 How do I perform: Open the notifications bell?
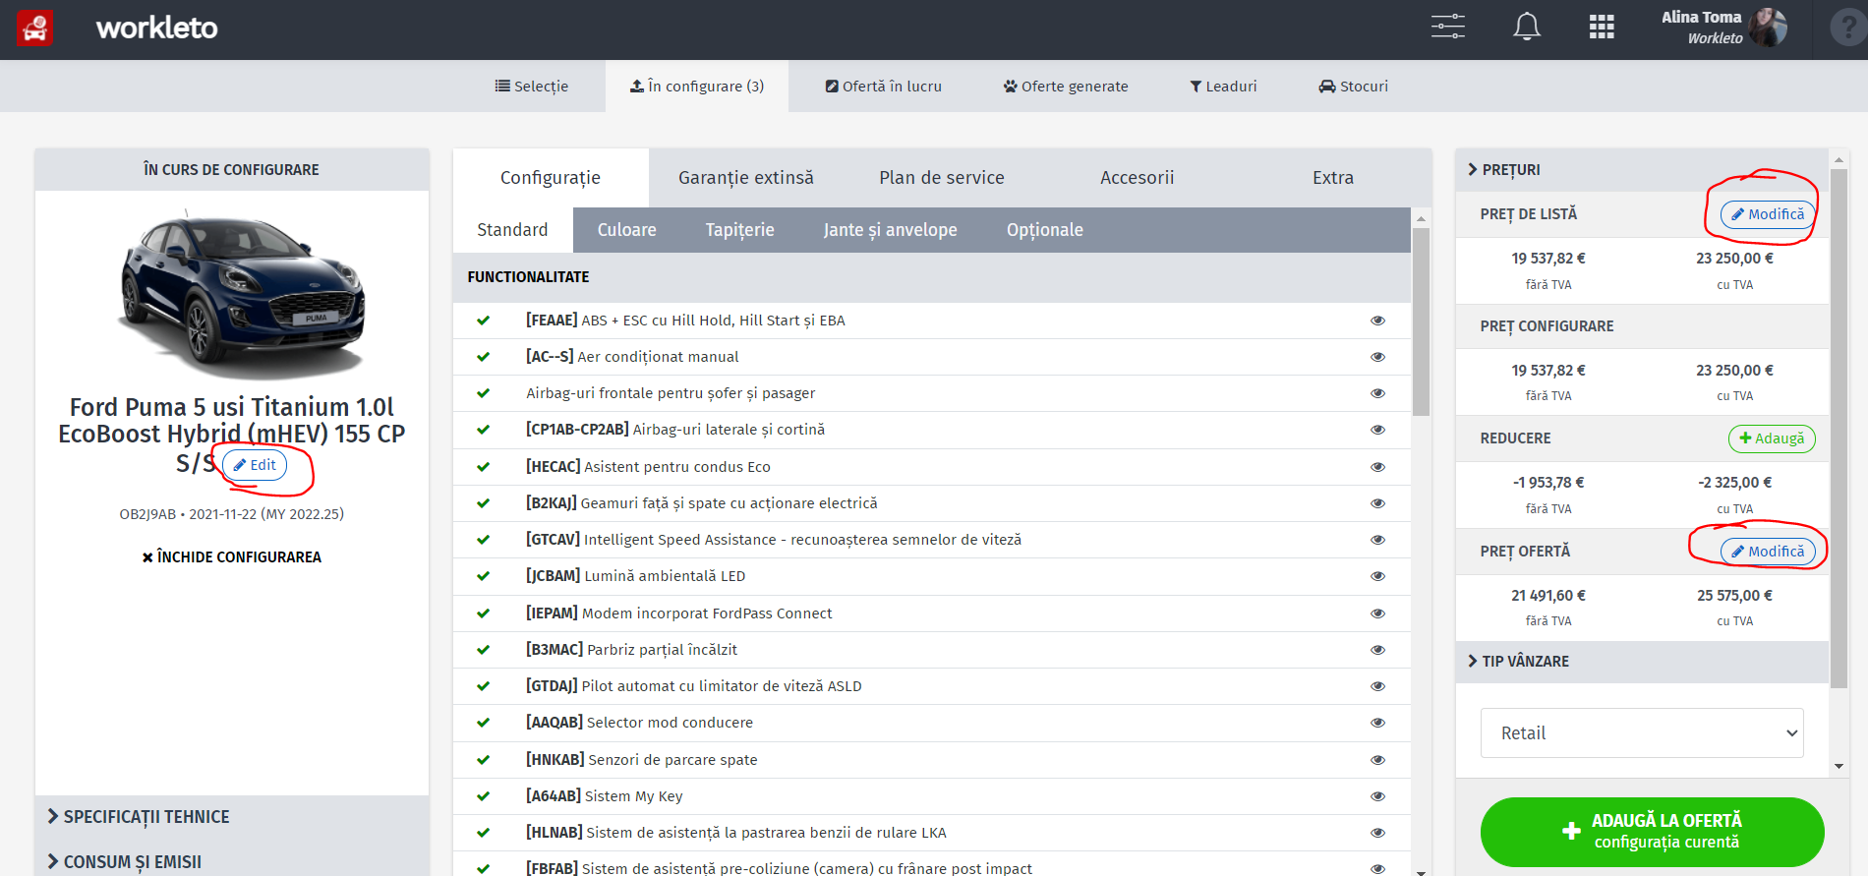1526,27
